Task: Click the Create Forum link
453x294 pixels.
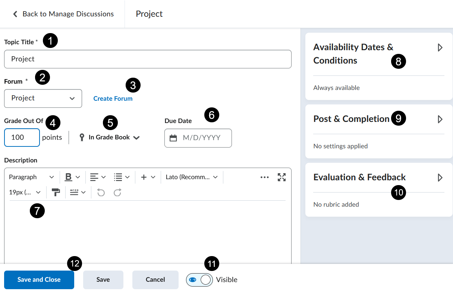Action: (x=113, y=98)
